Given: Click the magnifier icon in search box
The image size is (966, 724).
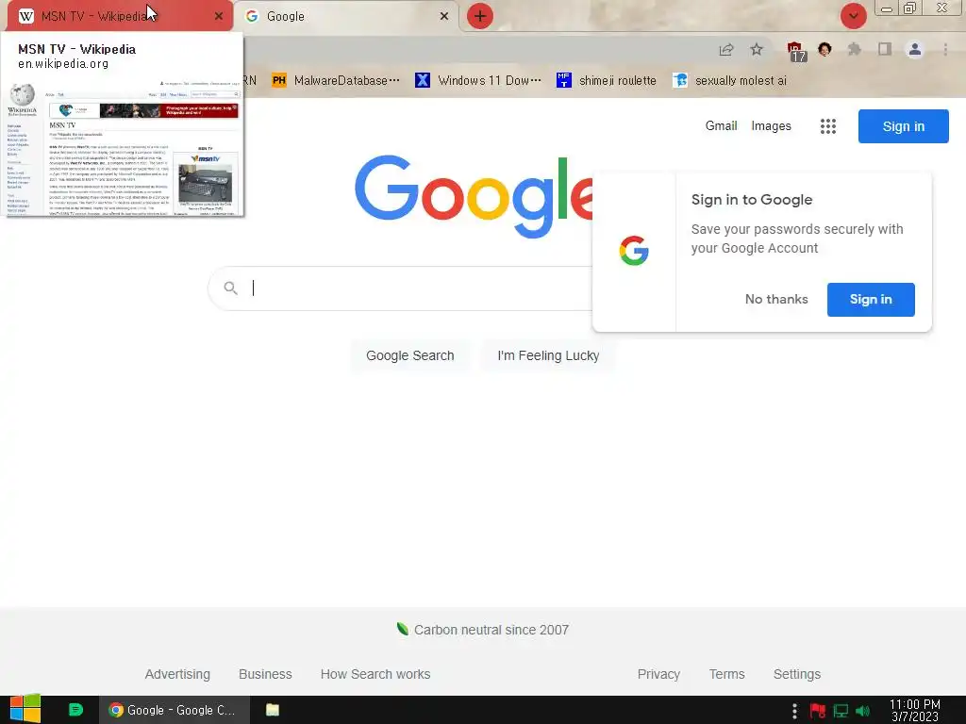Looking at the screenshot, I should click(230, 288).
